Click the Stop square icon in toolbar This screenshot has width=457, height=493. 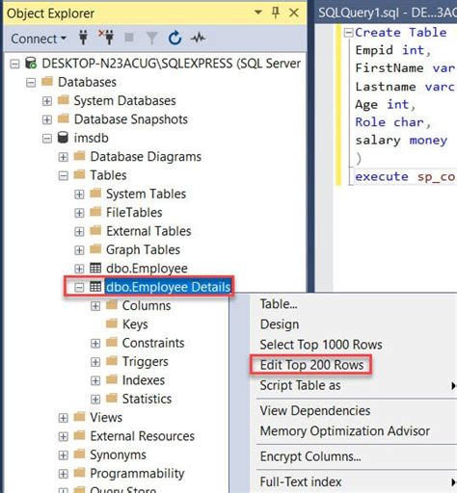pyautogui.click(x=129, y=38)
